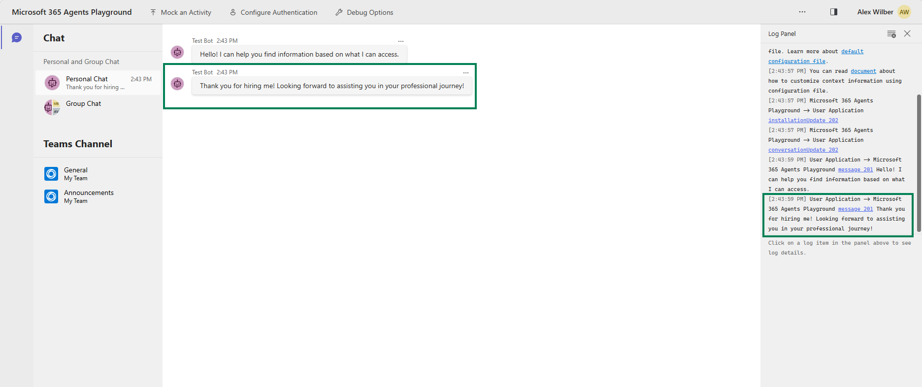Close the Log Panel
The width and height of the screenshot is (922, 387).
point(907,33)
